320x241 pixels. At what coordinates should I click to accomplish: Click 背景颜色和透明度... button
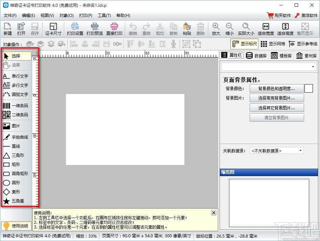click(276, 89)
